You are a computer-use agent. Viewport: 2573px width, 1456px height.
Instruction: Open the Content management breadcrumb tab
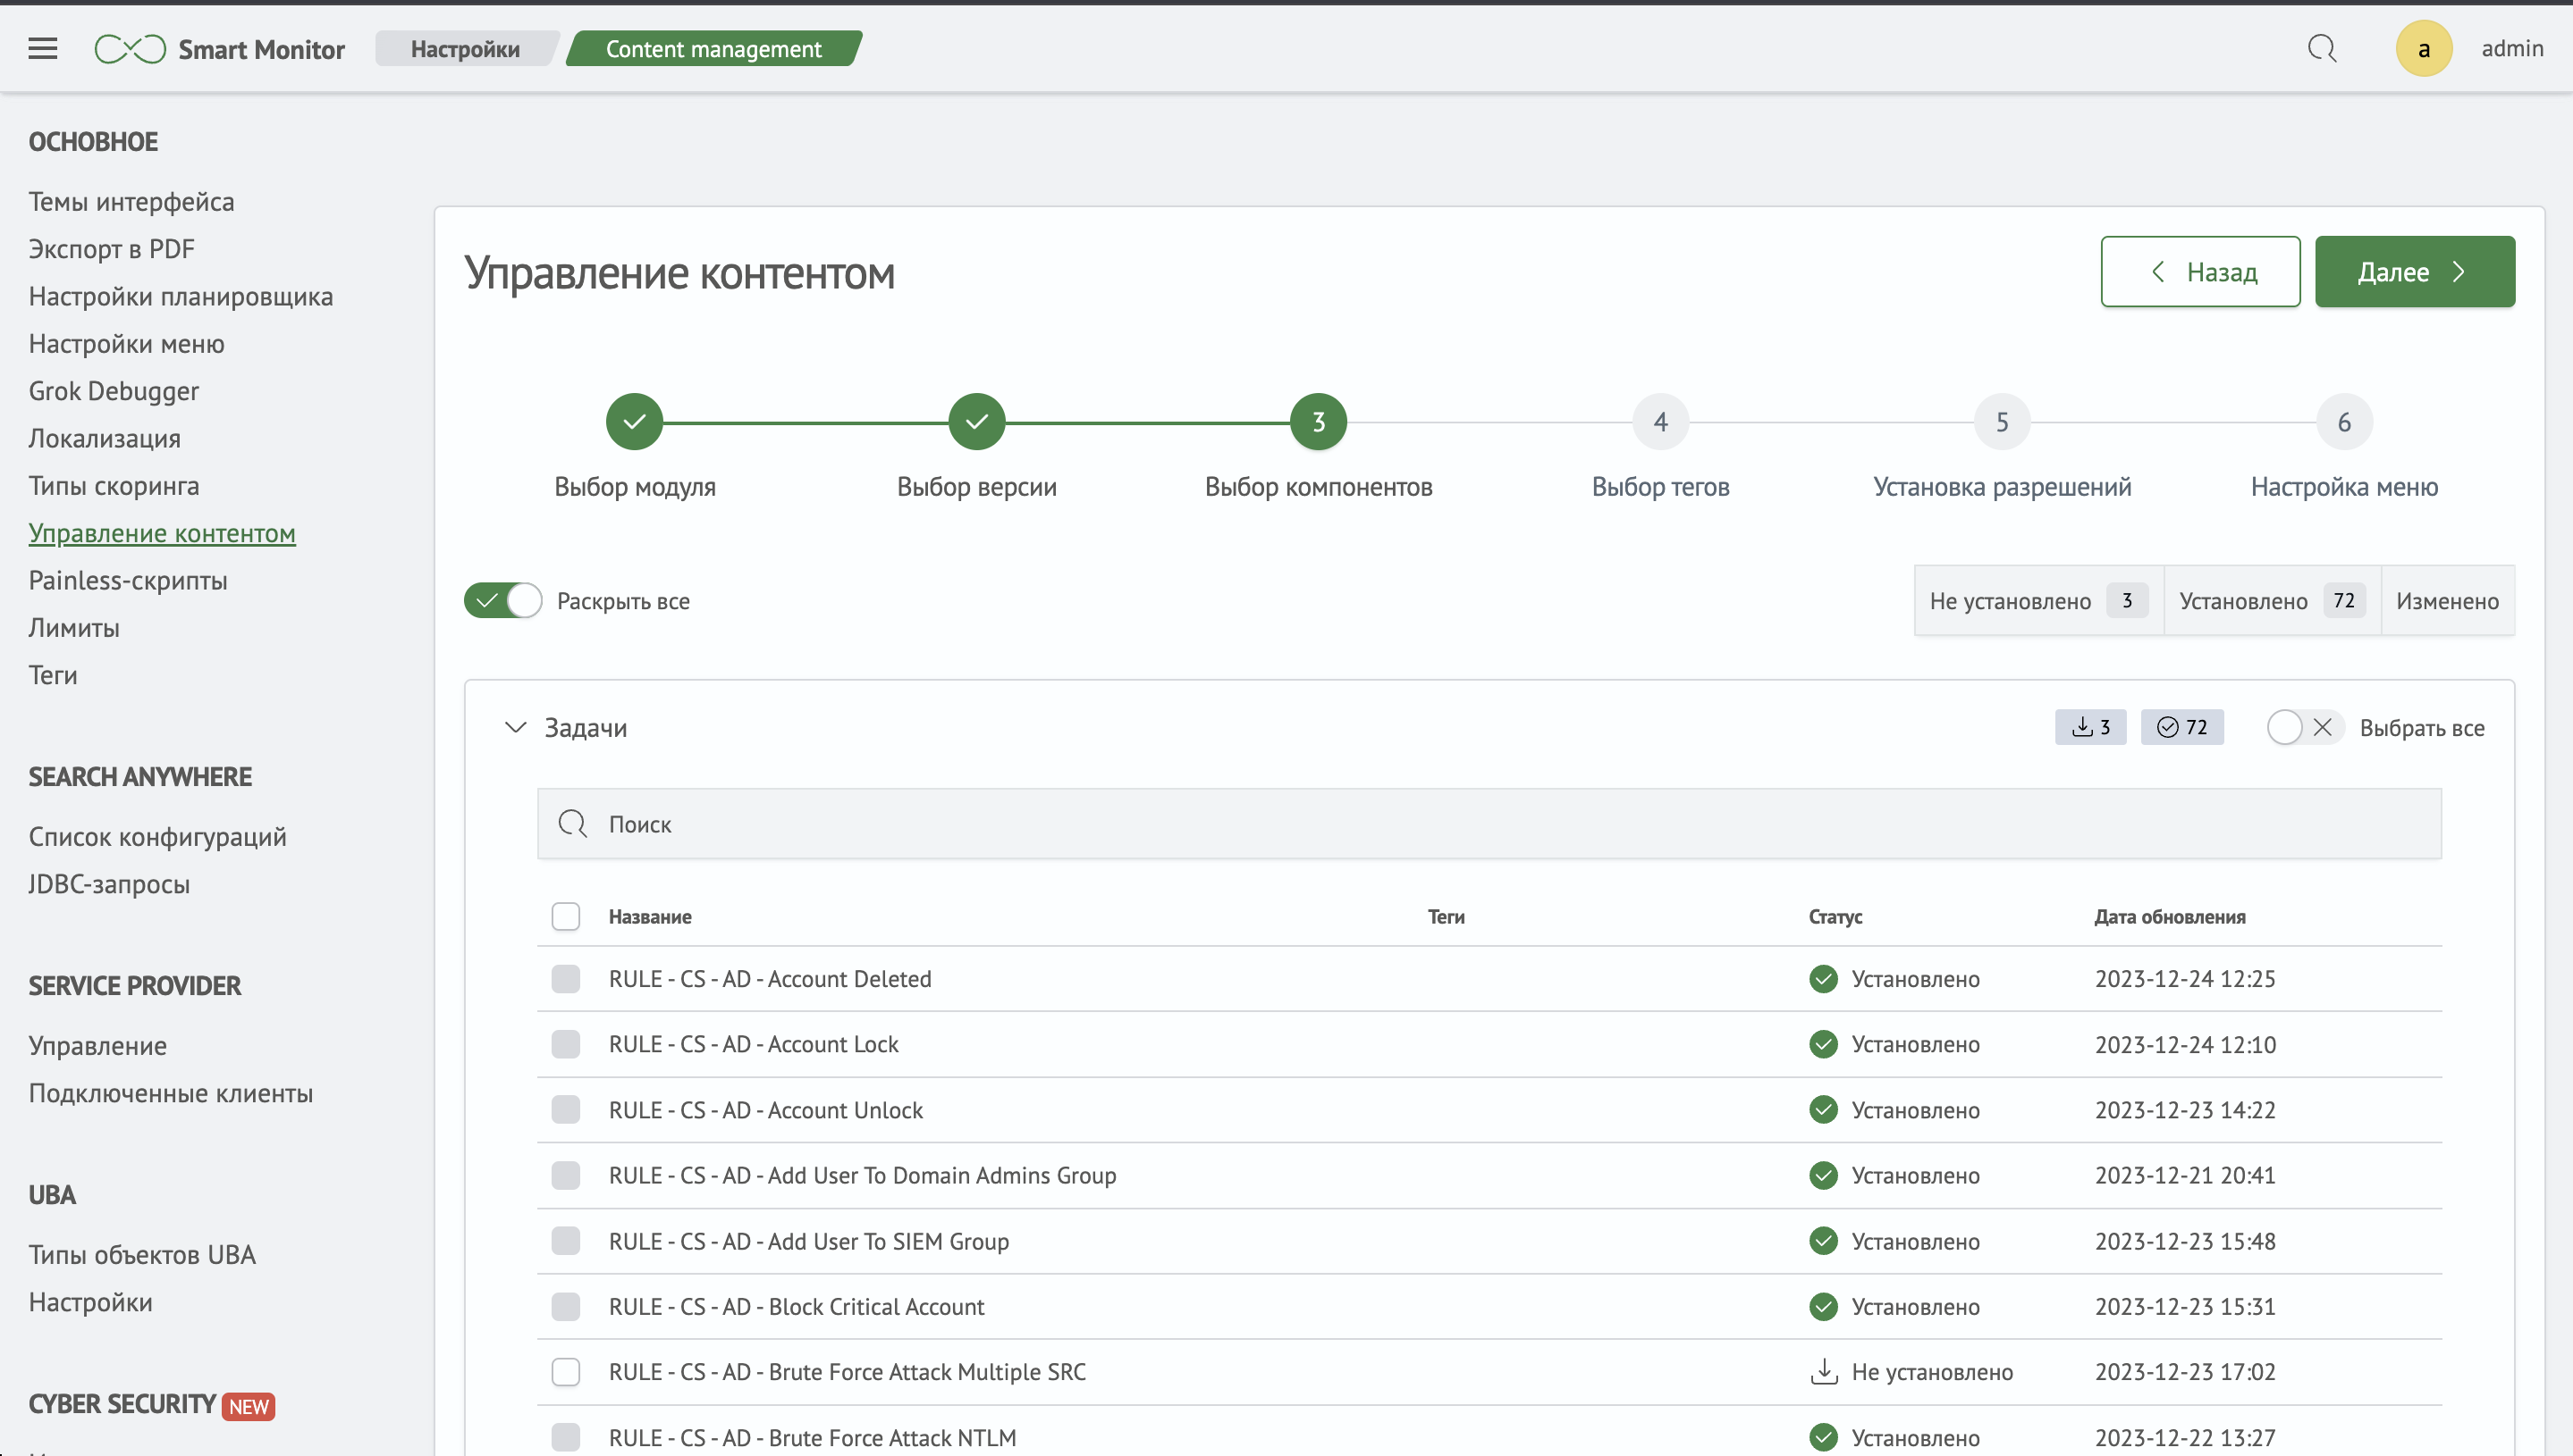[713, 49]
